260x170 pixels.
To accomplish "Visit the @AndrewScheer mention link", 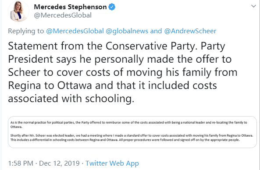I will point(190,31).
